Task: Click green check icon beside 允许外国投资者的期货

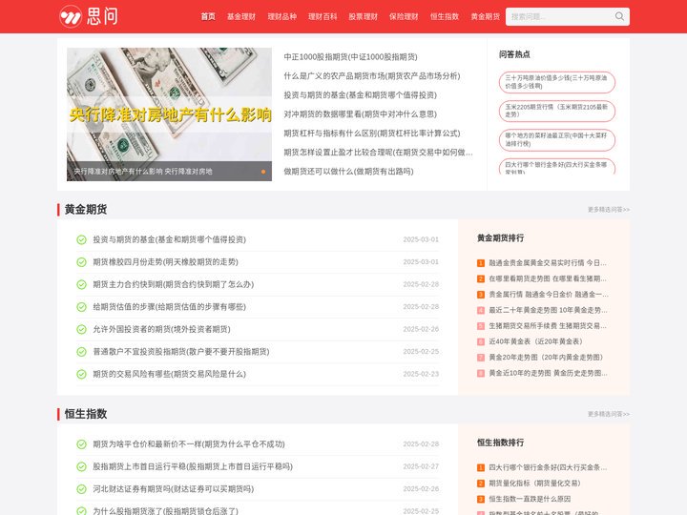Action: pyautogui.click(x=81, y=329)
